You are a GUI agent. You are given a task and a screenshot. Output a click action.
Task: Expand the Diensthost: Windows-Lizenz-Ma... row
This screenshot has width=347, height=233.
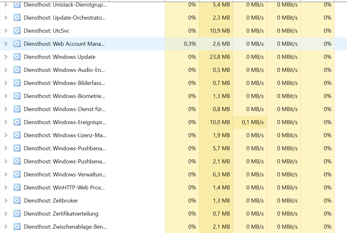pyautogui.click(x=6, y=135)
